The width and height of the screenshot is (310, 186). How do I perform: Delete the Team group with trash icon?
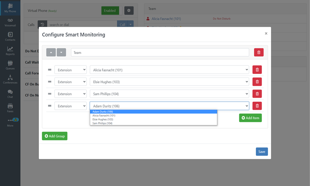(x=259, y=52)
